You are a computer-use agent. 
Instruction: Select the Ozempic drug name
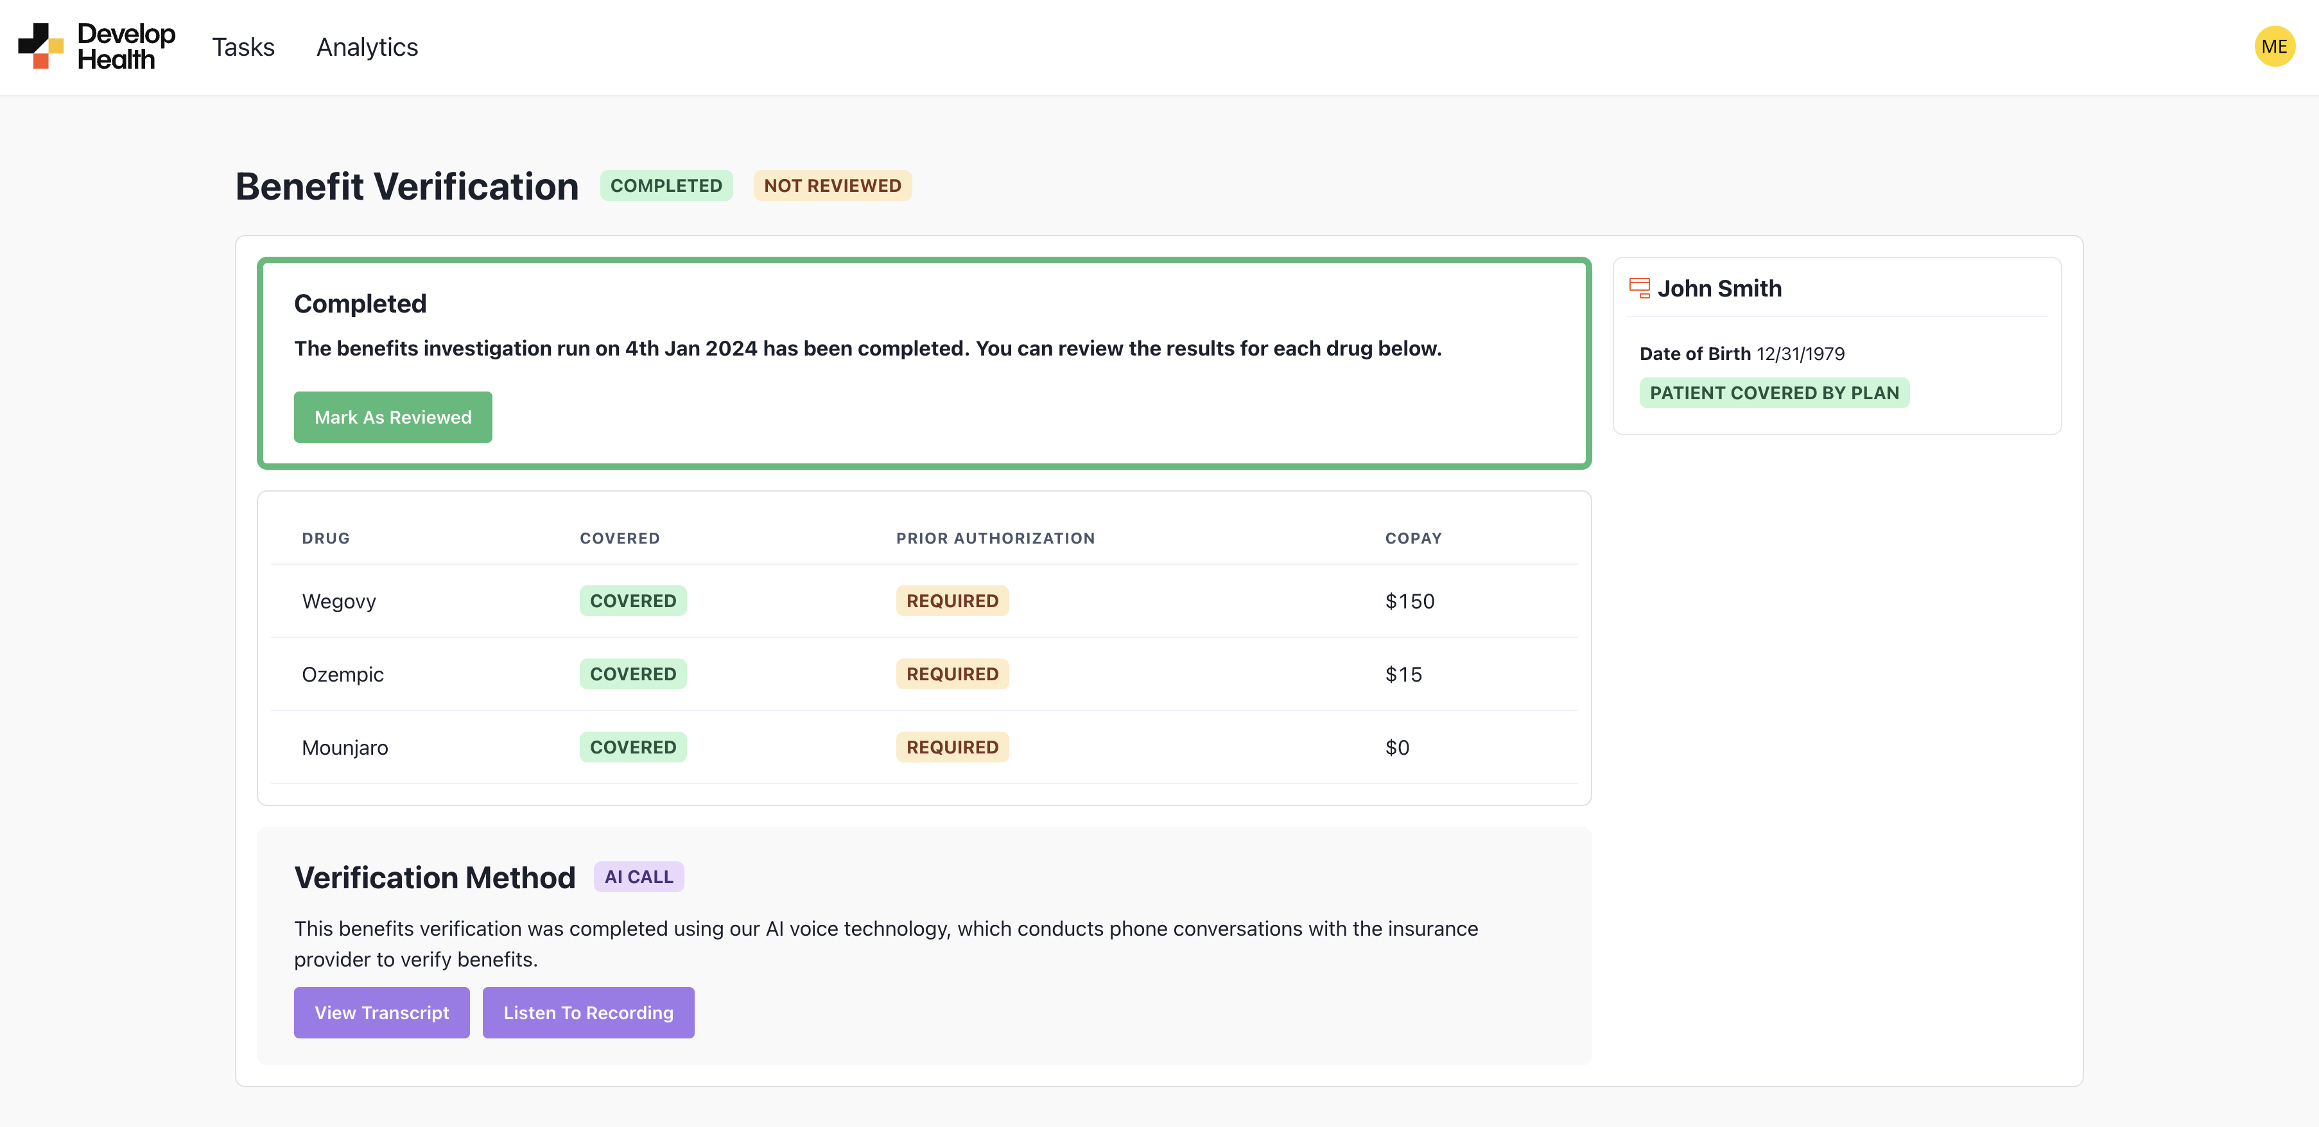342,675
